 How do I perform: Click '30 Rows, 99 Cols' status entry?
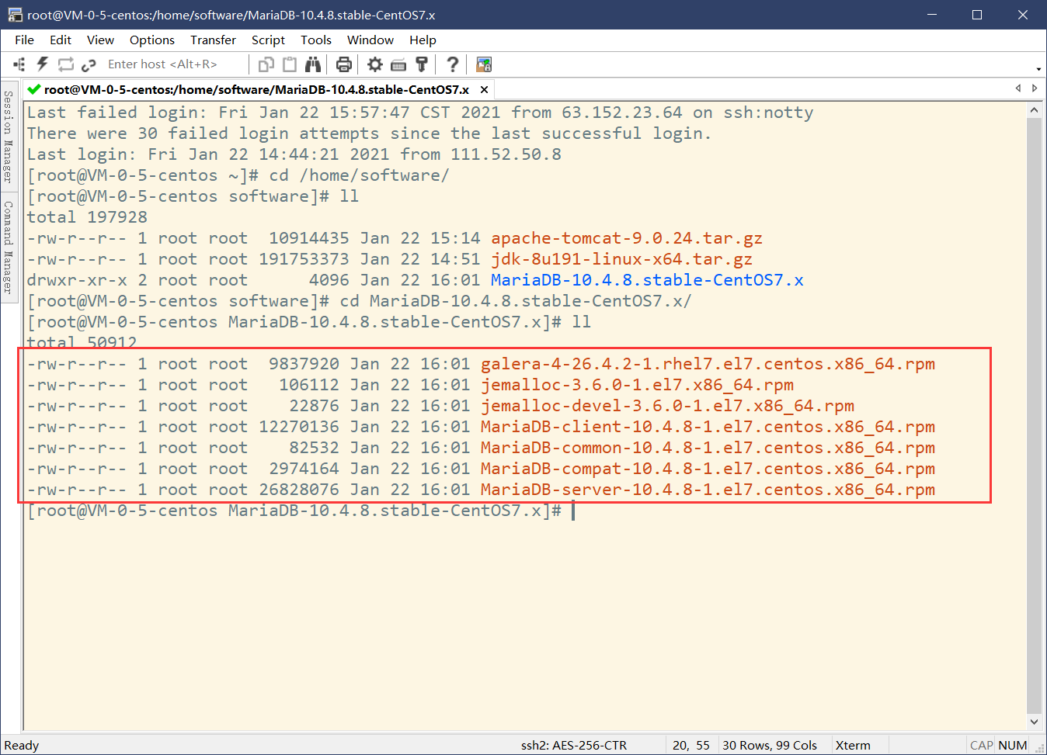[770, 745]
